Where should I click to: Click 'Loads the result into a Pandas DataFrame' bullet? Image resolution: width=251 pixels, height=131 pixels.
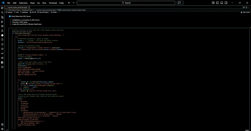click(x=27, y=24)
